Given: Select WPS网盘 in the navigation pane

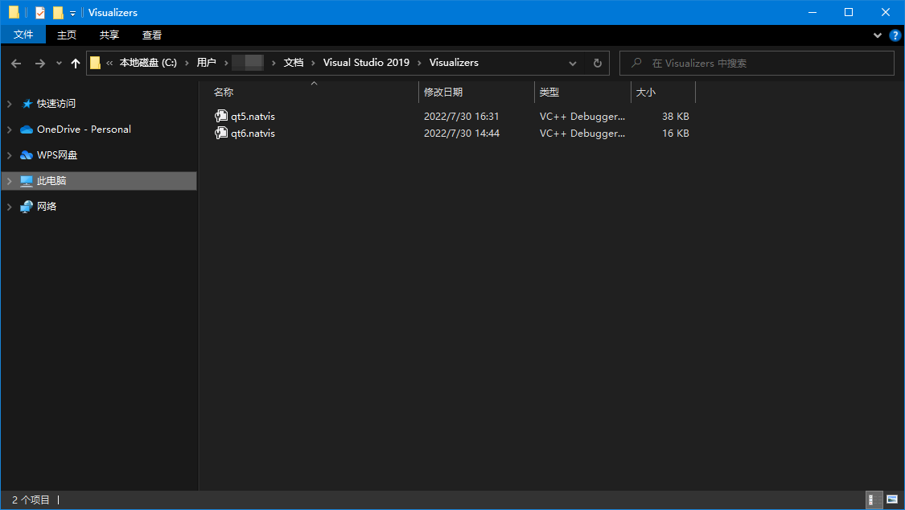Looking at the screenshot, I should 56,155.
